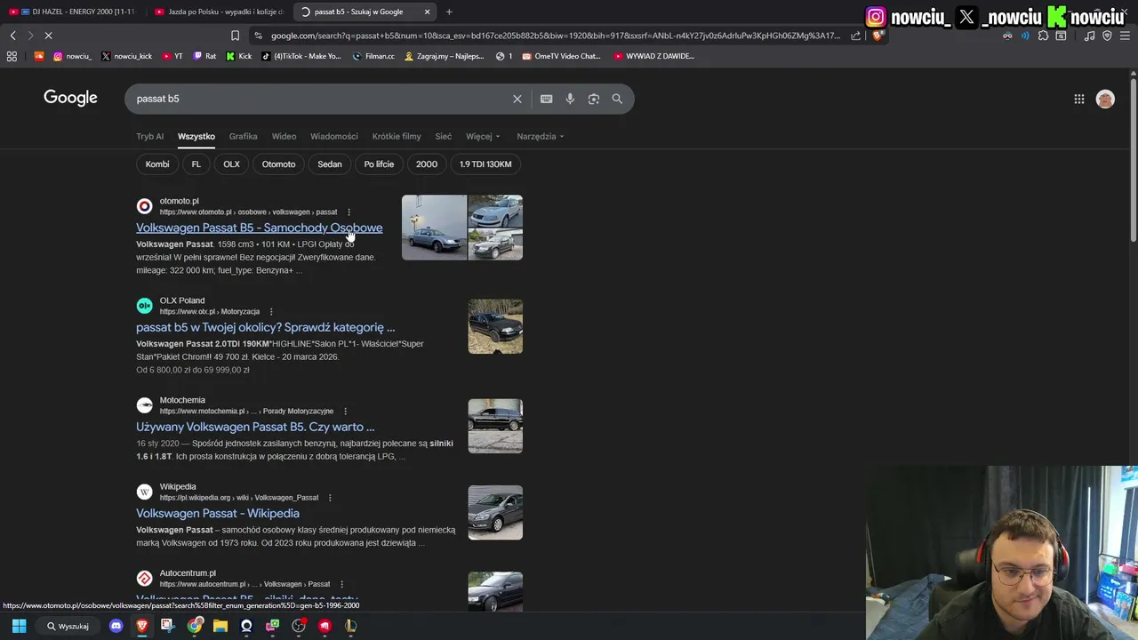Open the otomoto blue Passat thumbnail
Viewport: 1138px width, 640px height.
pos(434,228)
